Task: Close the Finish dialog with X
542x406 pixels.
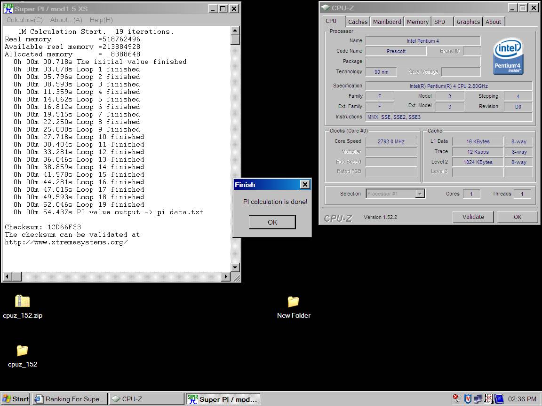Action: point(305,184)
